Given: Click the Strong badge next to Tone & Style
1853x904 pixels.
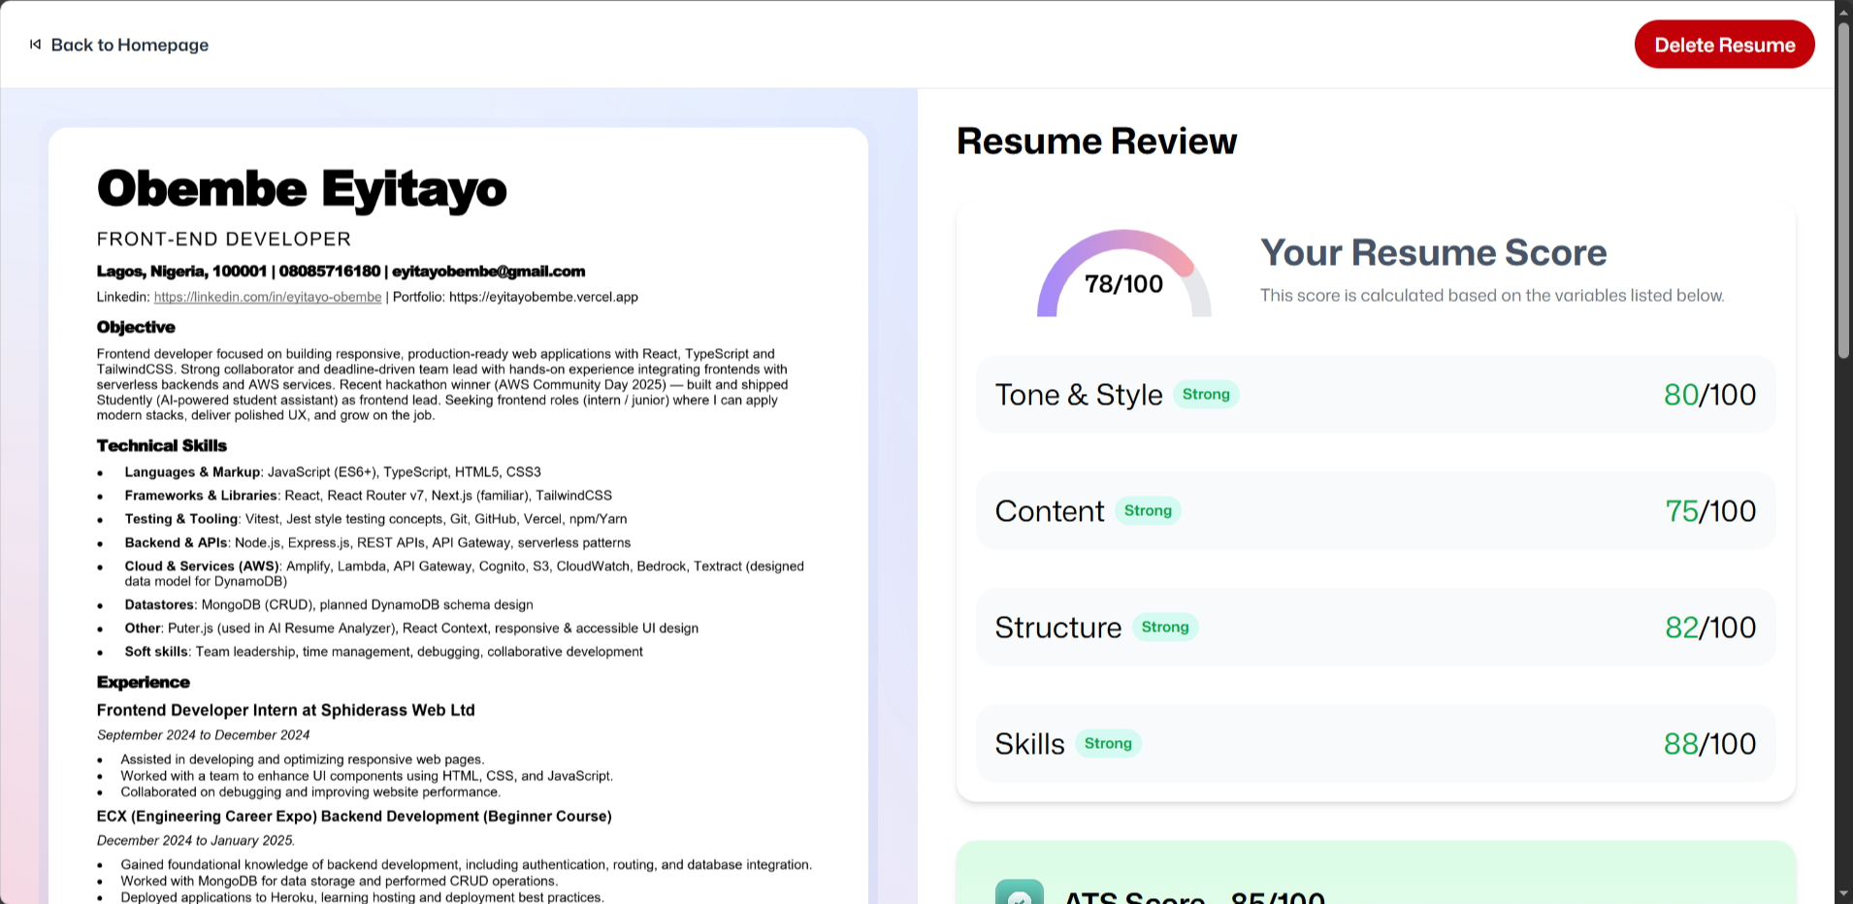Looking at the screenshot, I should pos(1206,395).
